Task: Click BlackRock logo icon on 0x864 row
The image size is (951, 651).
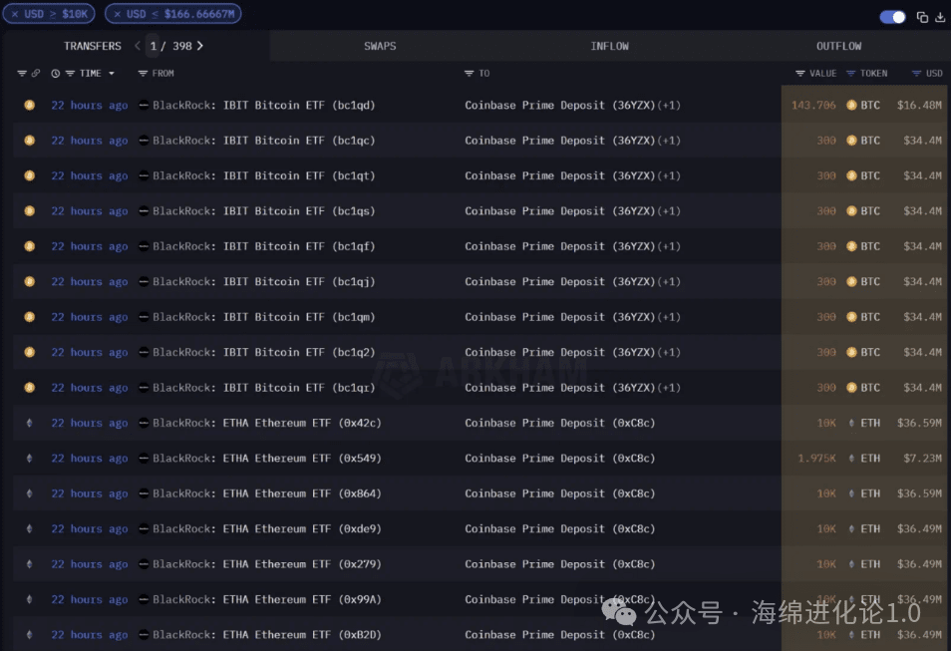Action: pyautogui.click(x=144, y=493)
